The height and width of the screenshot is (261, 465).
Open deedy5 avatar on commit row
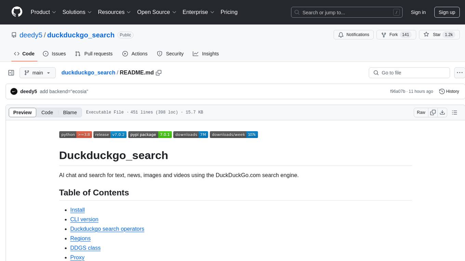14,92
